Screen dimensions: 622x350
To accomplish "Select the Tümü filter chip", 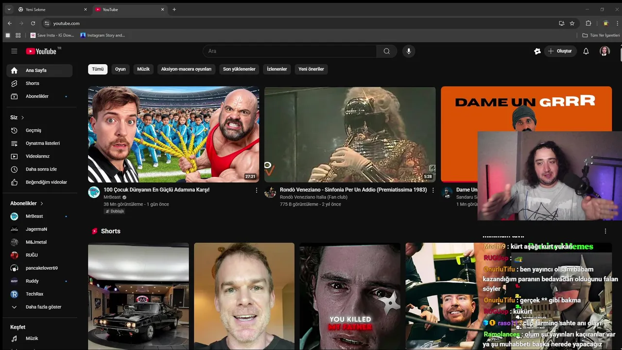I will (x=98, y=69).
